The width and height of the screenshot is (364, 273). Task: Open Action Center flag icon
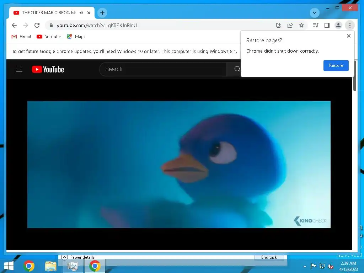point(313,266)
